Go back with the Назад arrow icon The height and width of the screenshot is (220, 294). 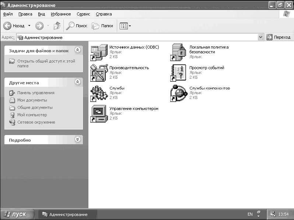point(7,26)
